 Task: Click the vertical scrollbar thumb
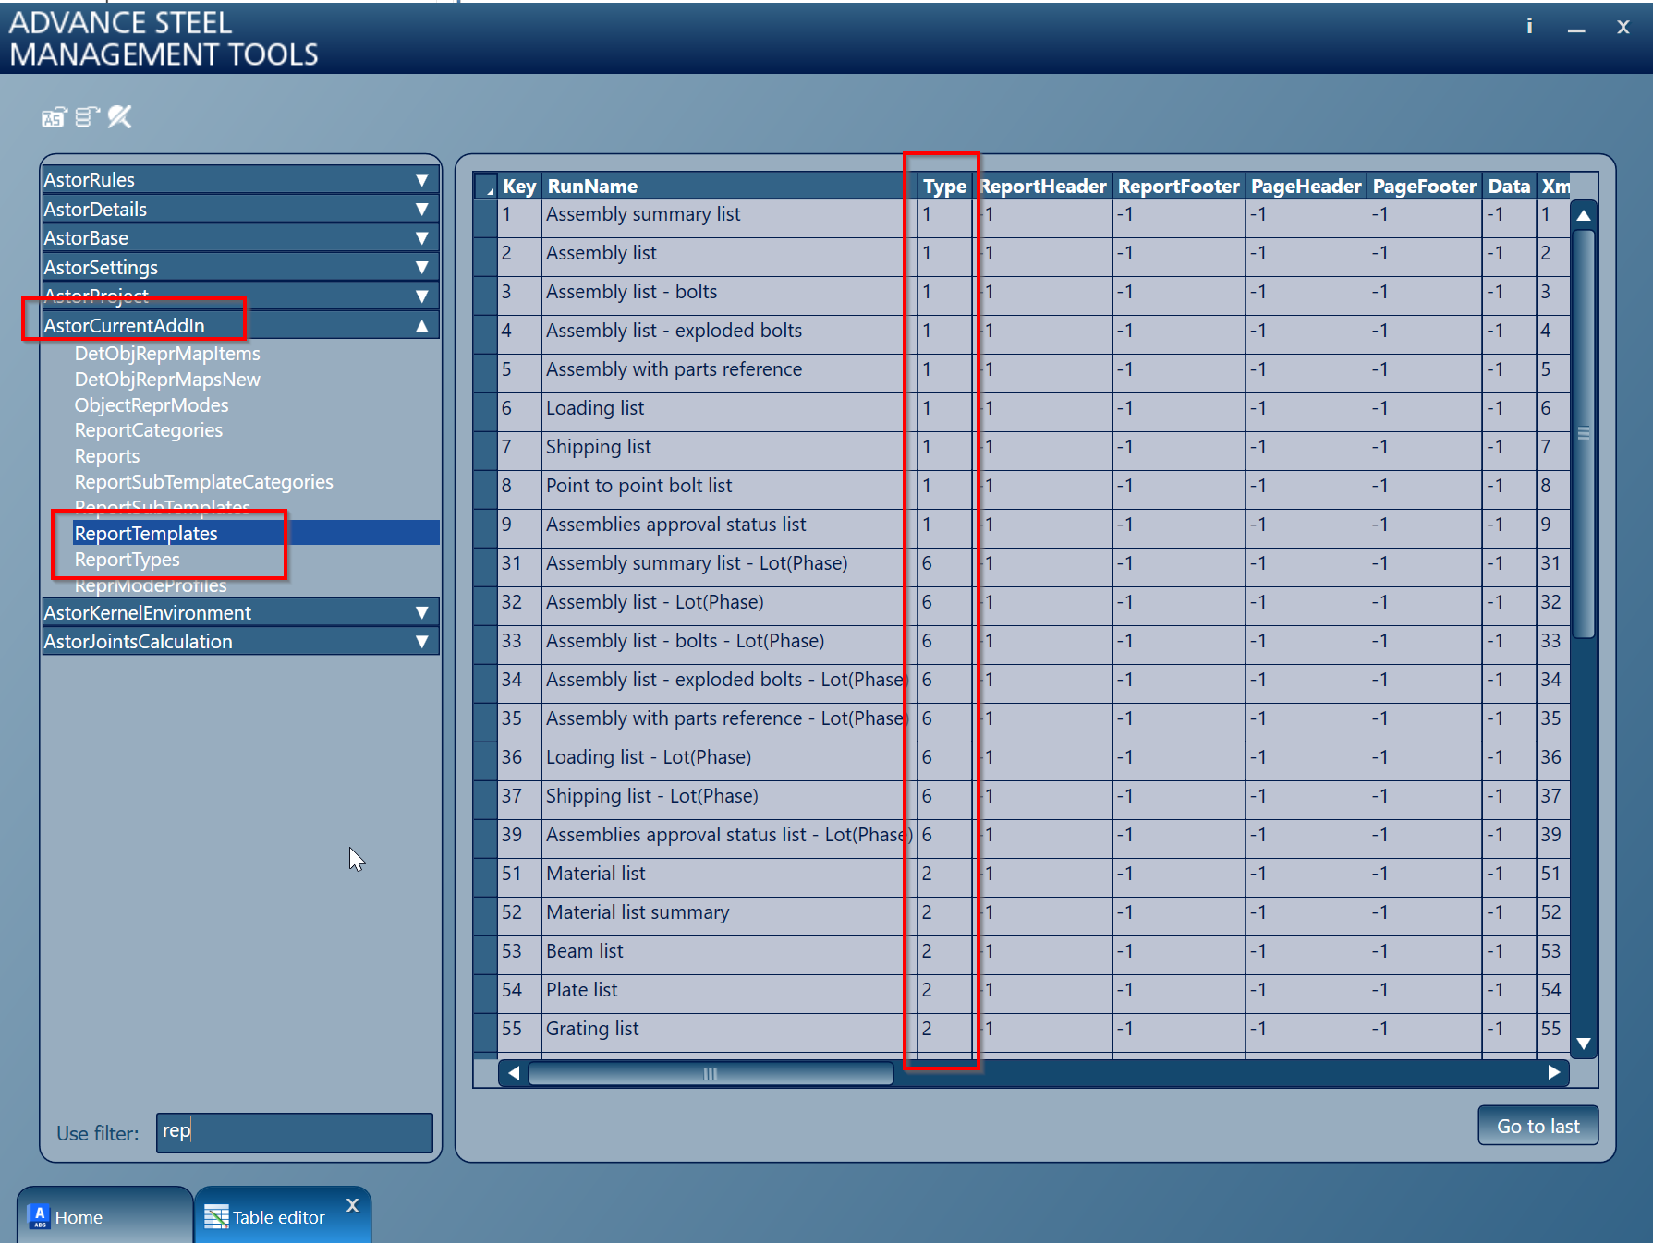[1584, 433]
